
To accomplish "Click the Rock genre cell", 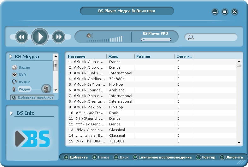I will (x=113, y=113).
